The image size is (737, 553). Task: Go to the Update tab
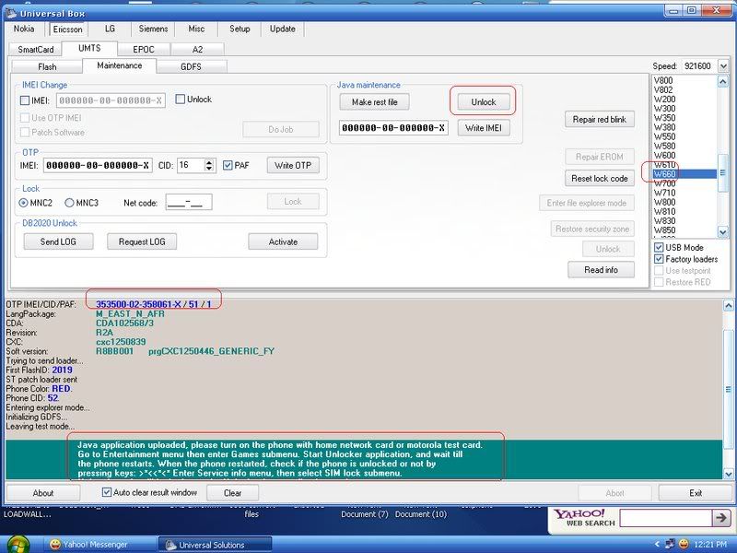[283, 29]
